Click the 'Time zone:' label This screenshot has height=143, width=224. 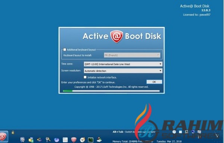pyautogui.click(x=67, y=64)
